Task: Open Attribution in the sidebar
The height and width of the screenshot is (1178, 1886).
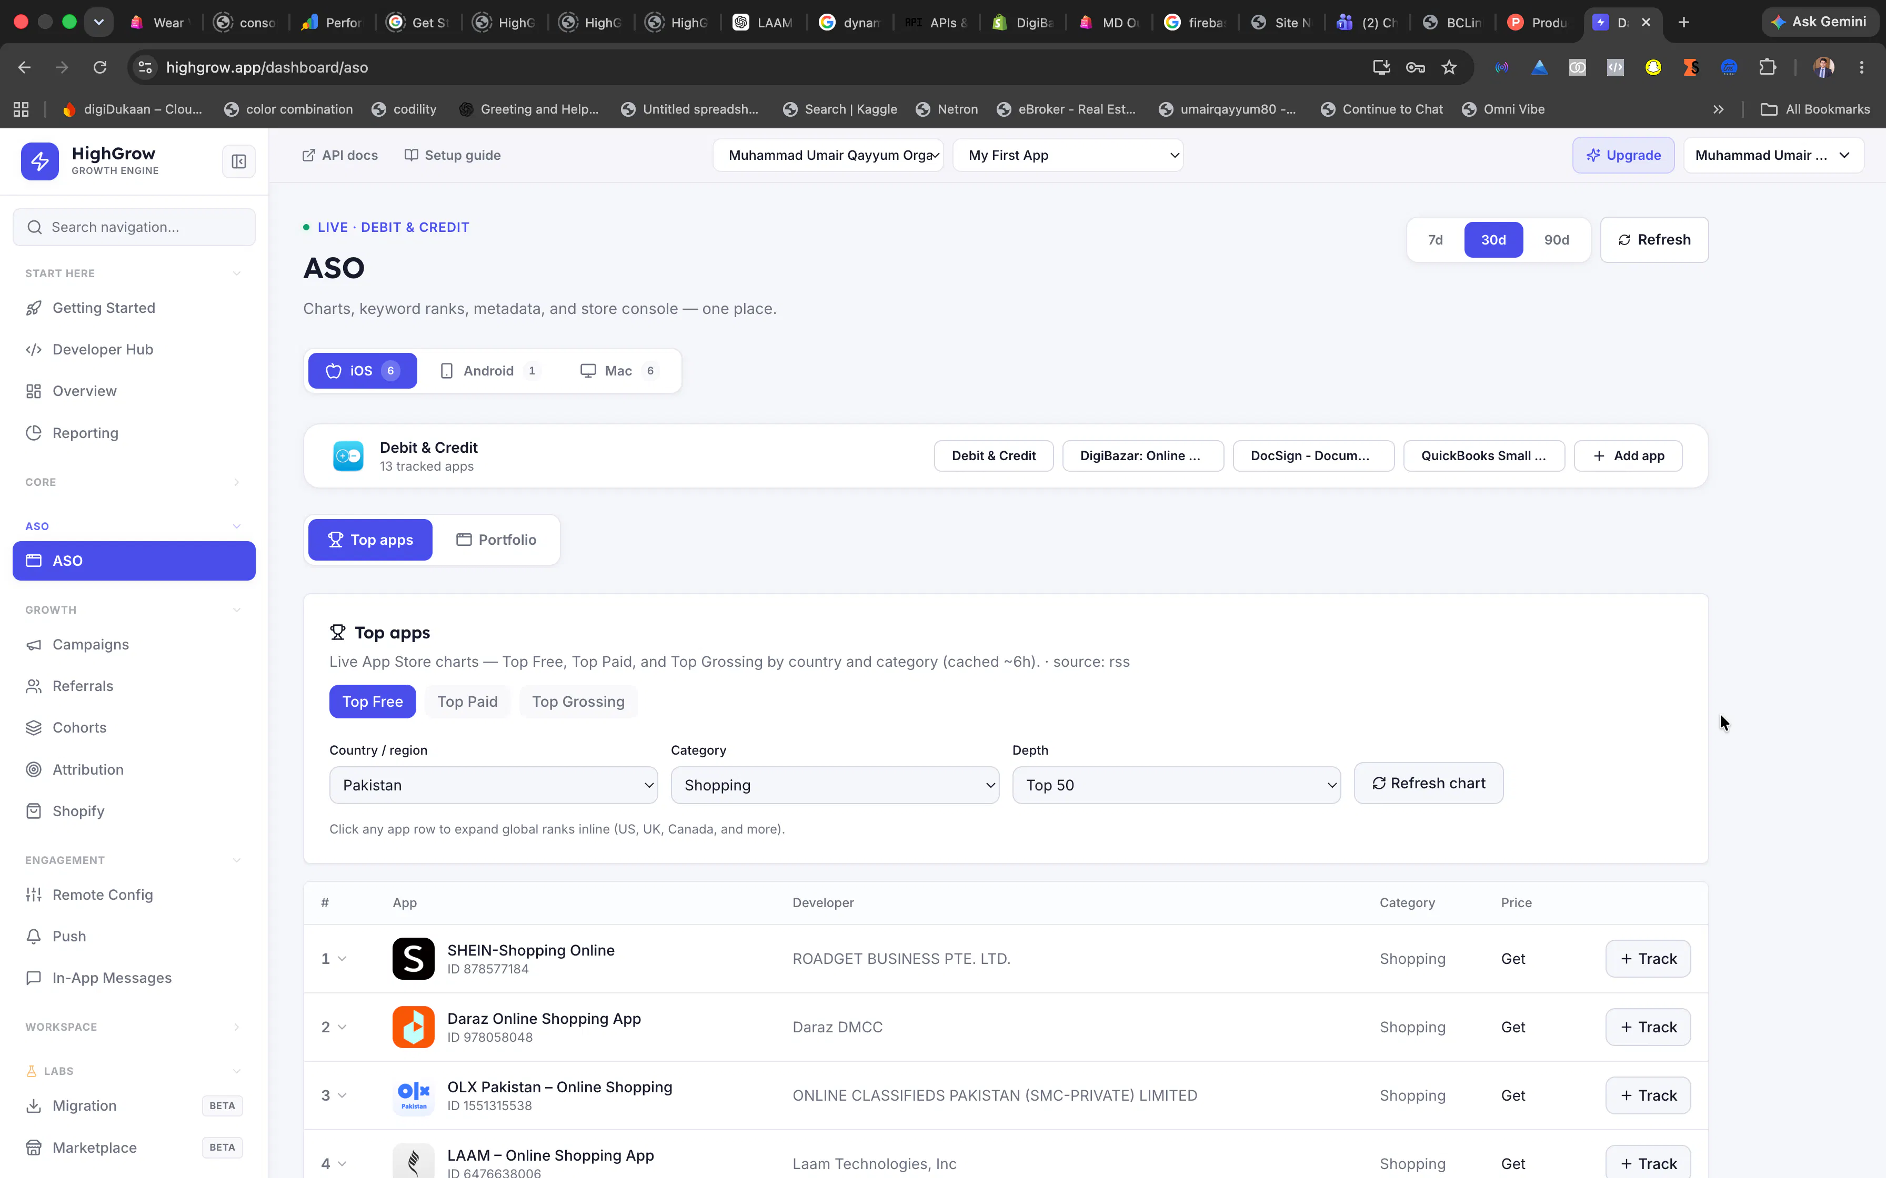Action: coord(134,769)
